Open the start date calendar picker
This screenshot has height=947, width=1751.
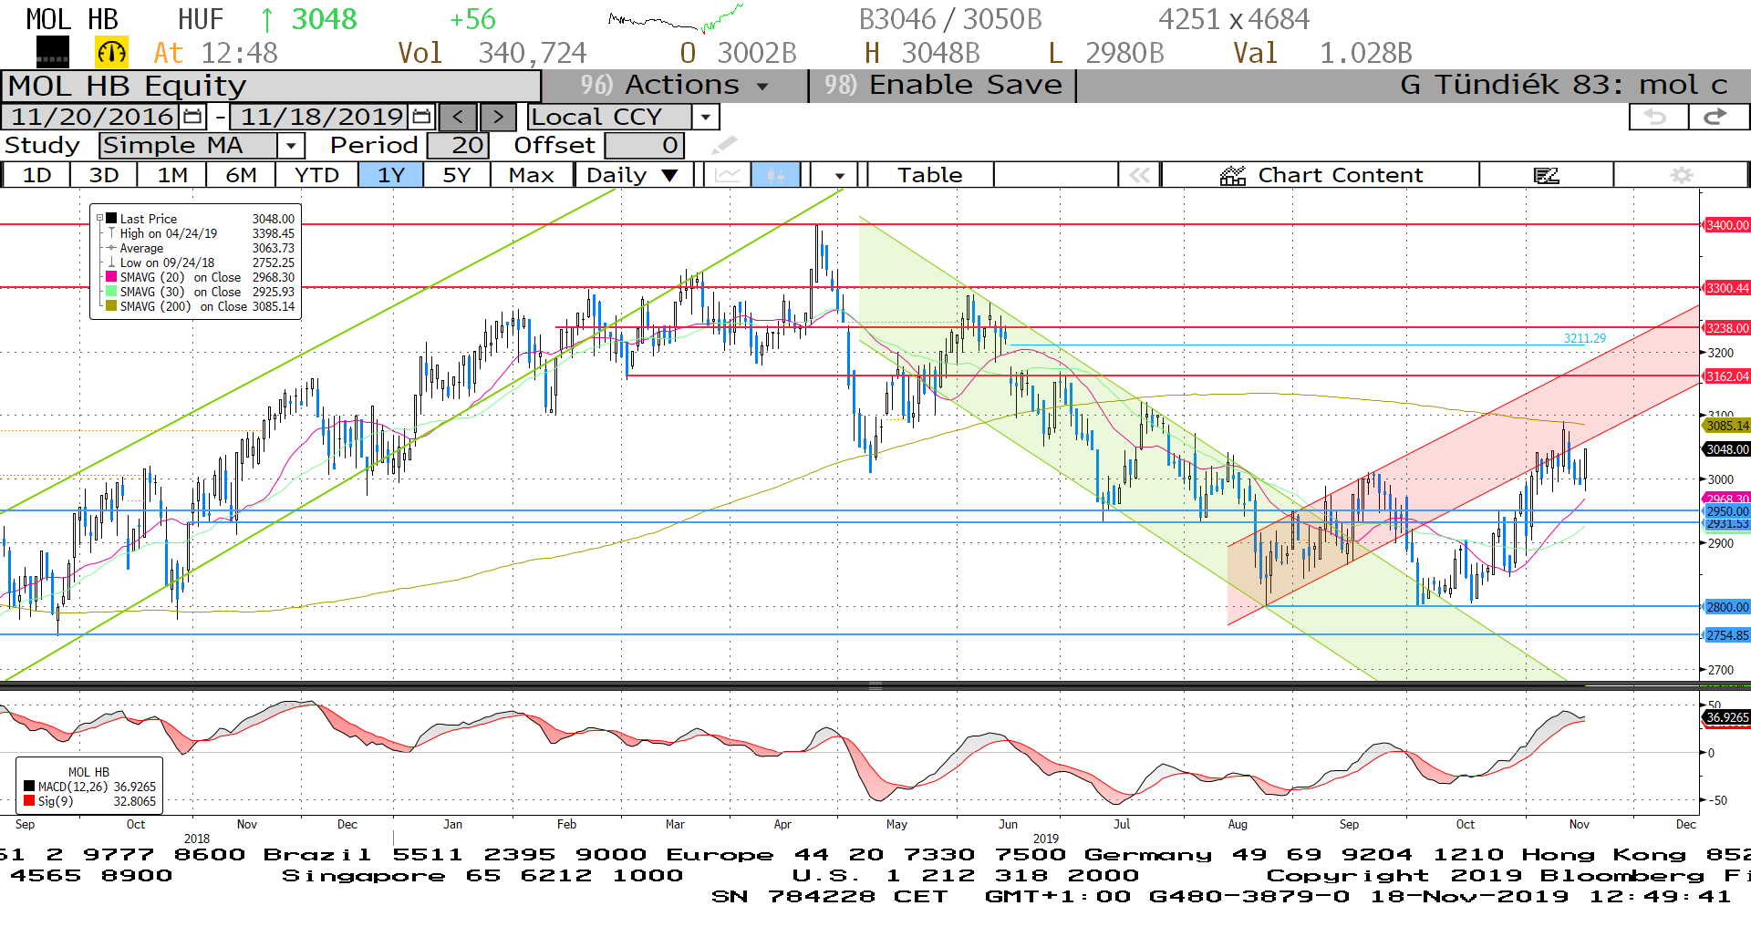(x=192, y=117)
